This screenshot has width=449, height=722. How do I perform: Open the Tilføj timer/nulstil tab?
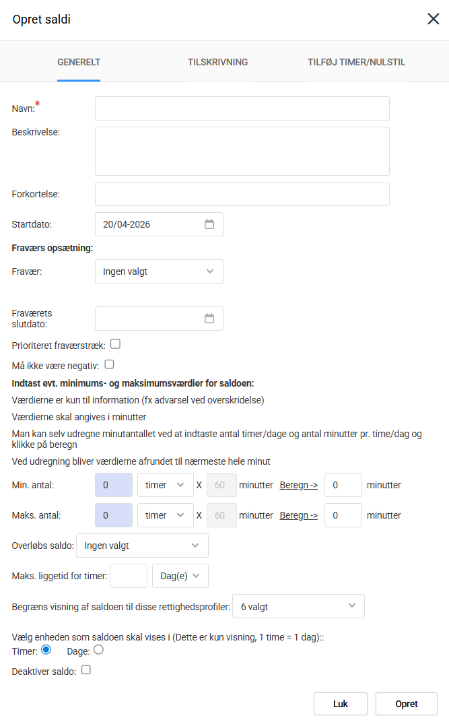pyautogui.click(x=356, y=62)
